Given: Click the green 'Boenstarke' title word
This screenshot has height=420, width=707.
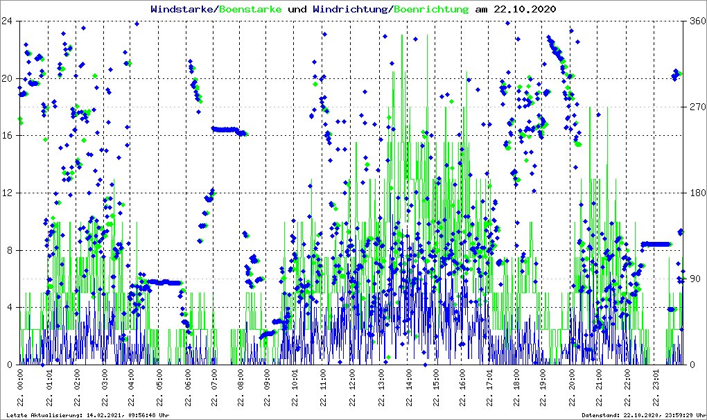Looking at the screenshot, I should click(x=250, y=9).
